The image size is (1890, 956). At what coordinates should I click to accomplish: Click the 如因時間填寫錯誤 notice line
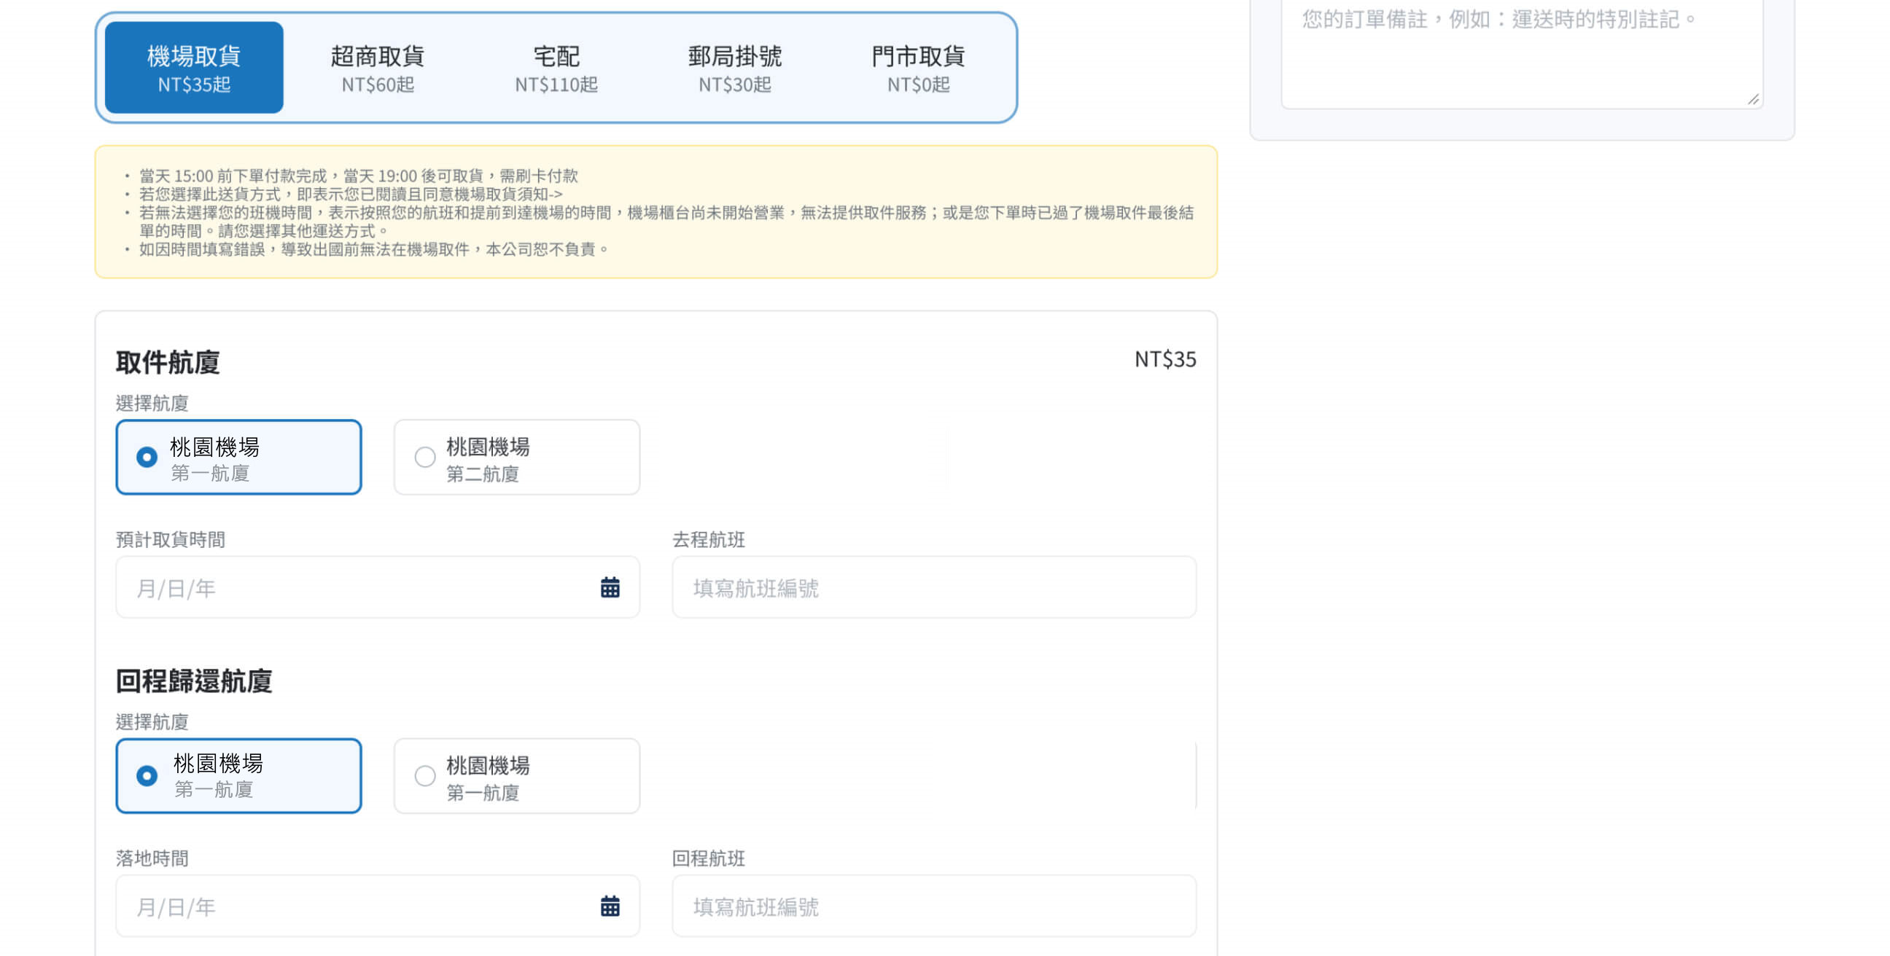[x=374, y=249]
